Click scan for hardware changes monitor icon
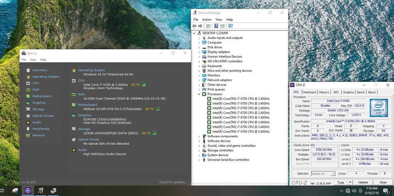Viewport: 394px width, 196px height. click(x=230, y=26)
